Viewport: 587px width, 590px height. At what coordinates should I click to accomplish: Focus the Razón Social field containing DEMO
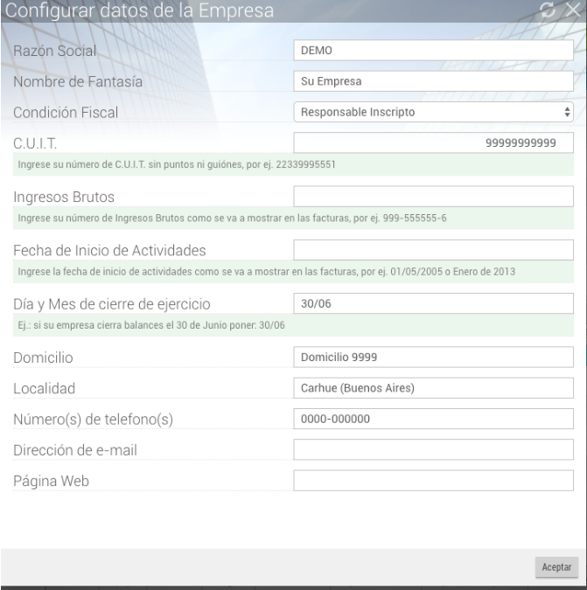pos(433,50)
